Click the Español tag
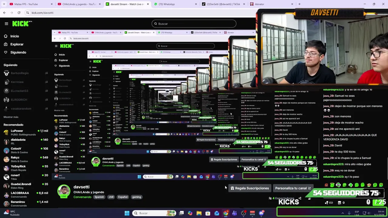This screenshot has width=388, height=218. coord(123,197)
